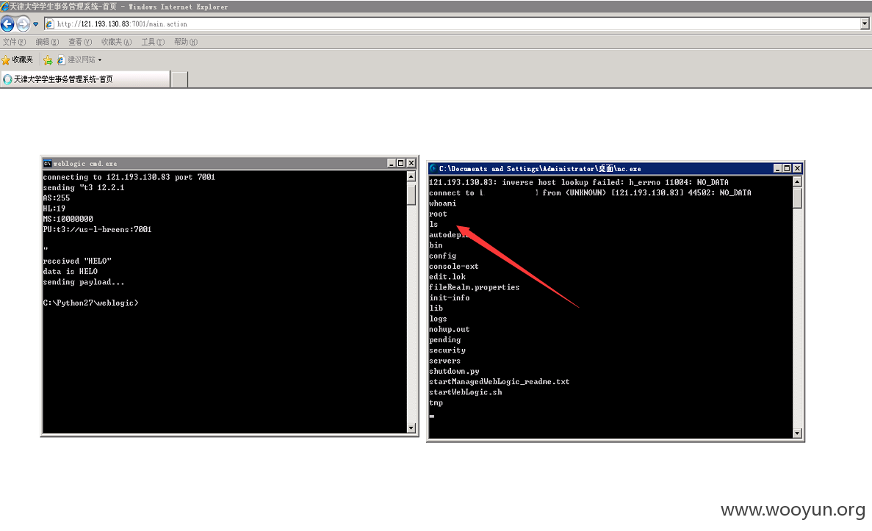Click the browser Forward arrow button
The height and width of the screenshot is (531, 872).
[24, 24]
